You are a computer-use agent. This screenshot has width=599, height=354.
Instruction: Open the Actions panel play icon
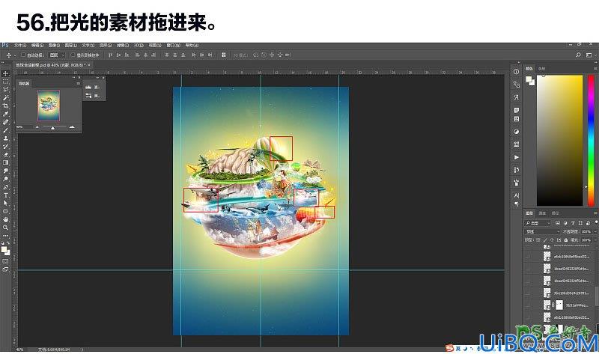click(516, 157)
